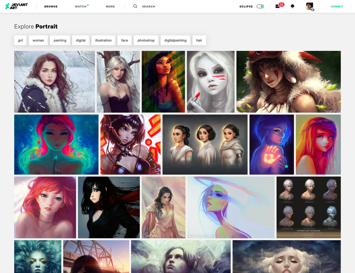Select the digital tag

click(81, 40)
